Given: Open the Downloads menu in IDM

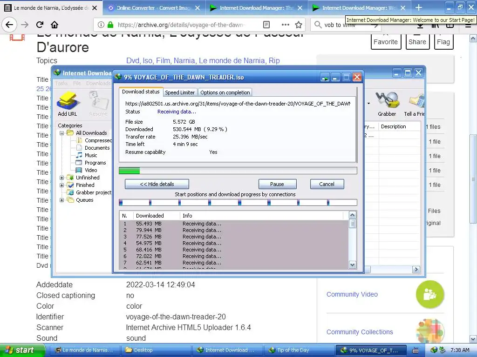Looking at the screenshot, I should (98, 83).
